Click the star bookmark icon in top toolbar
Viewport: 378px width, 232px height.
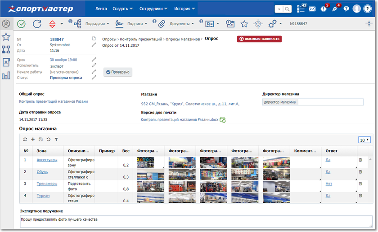pyautogui.click(x=244, y=24)
